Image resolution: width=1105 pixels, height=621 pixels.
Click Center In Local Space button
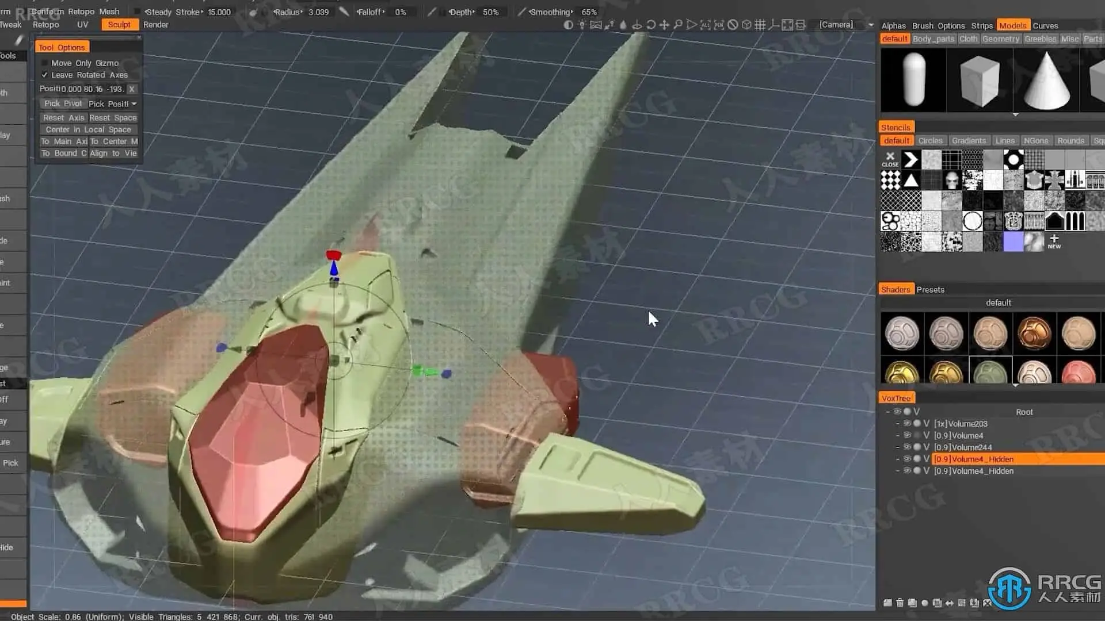pyautogui.click(x=88, y=130)
